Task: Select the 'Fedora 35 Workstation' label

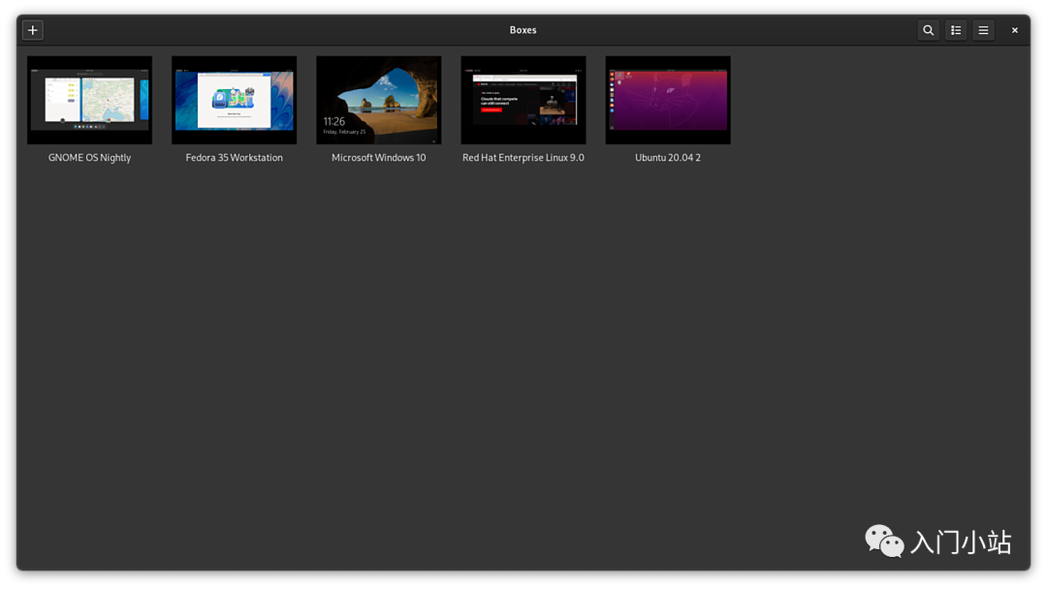Action: tap(235, 158)
